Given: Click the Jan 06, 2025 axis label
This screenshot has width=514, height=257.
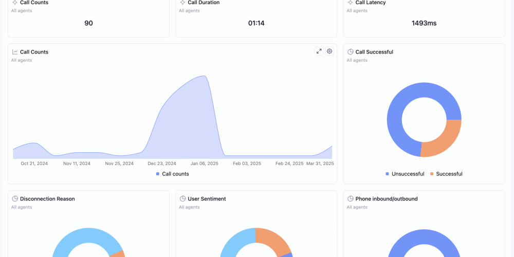Looking at the screenshot, I should coord(204,163).
